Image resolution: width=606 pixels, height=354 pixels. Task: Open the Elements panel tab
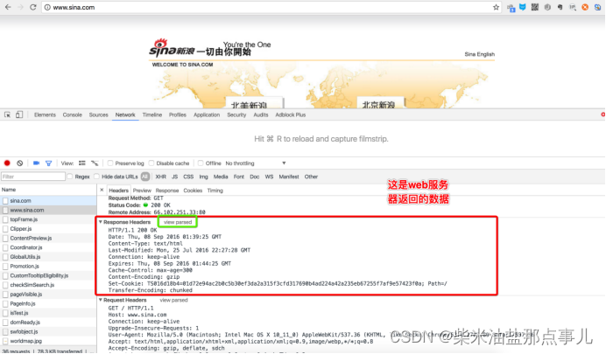[x=45, y=115]
